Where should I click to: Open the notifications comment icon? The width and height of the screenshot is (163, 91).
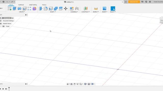tap(142, 2)
